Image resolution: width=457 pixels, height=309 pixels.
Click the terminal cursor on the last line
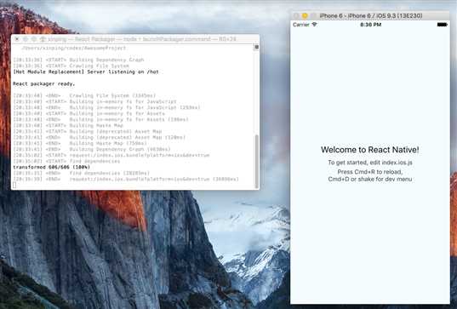point(14,185)
